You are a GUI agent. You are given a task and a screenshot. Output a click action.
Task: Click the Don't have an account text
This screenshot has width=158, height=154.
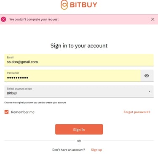pos(69,150)
